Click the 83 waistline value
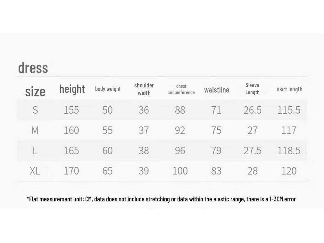The height and width of the screenshot is (243, 324). (x=216, y=171)
